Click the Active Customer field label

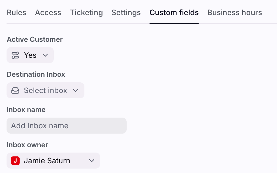pyautogui.click(x=34, y=39)
